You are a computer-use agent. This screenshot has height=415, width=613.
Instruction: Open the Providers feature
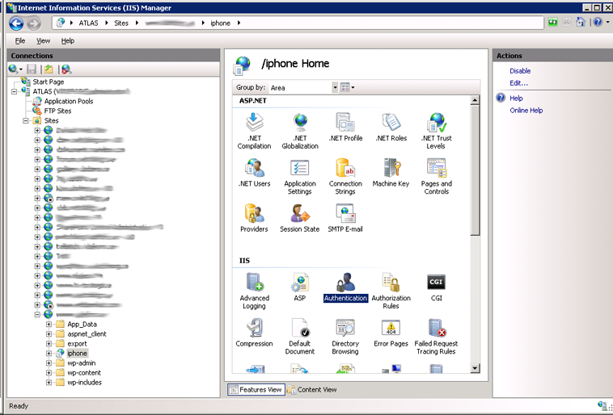point(254,218)
